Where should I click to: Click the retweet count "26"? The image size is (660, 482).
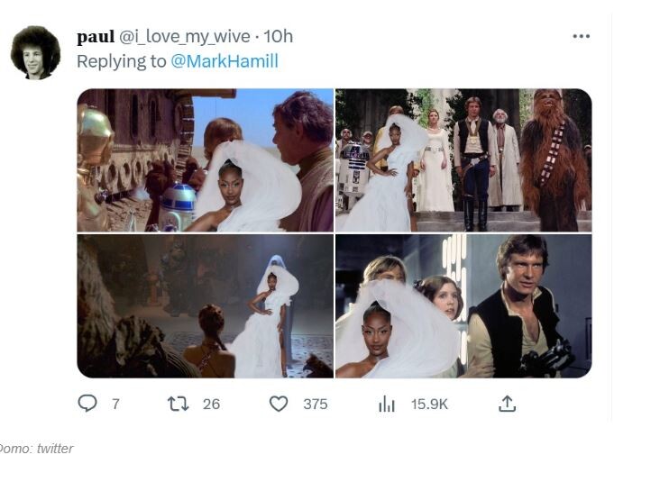[211, 405]
